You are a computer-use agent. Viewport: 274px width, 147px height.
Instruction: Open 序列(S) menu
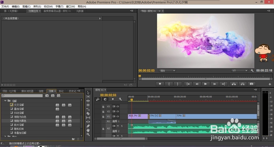pyautogui.click(x=37, y=7)
